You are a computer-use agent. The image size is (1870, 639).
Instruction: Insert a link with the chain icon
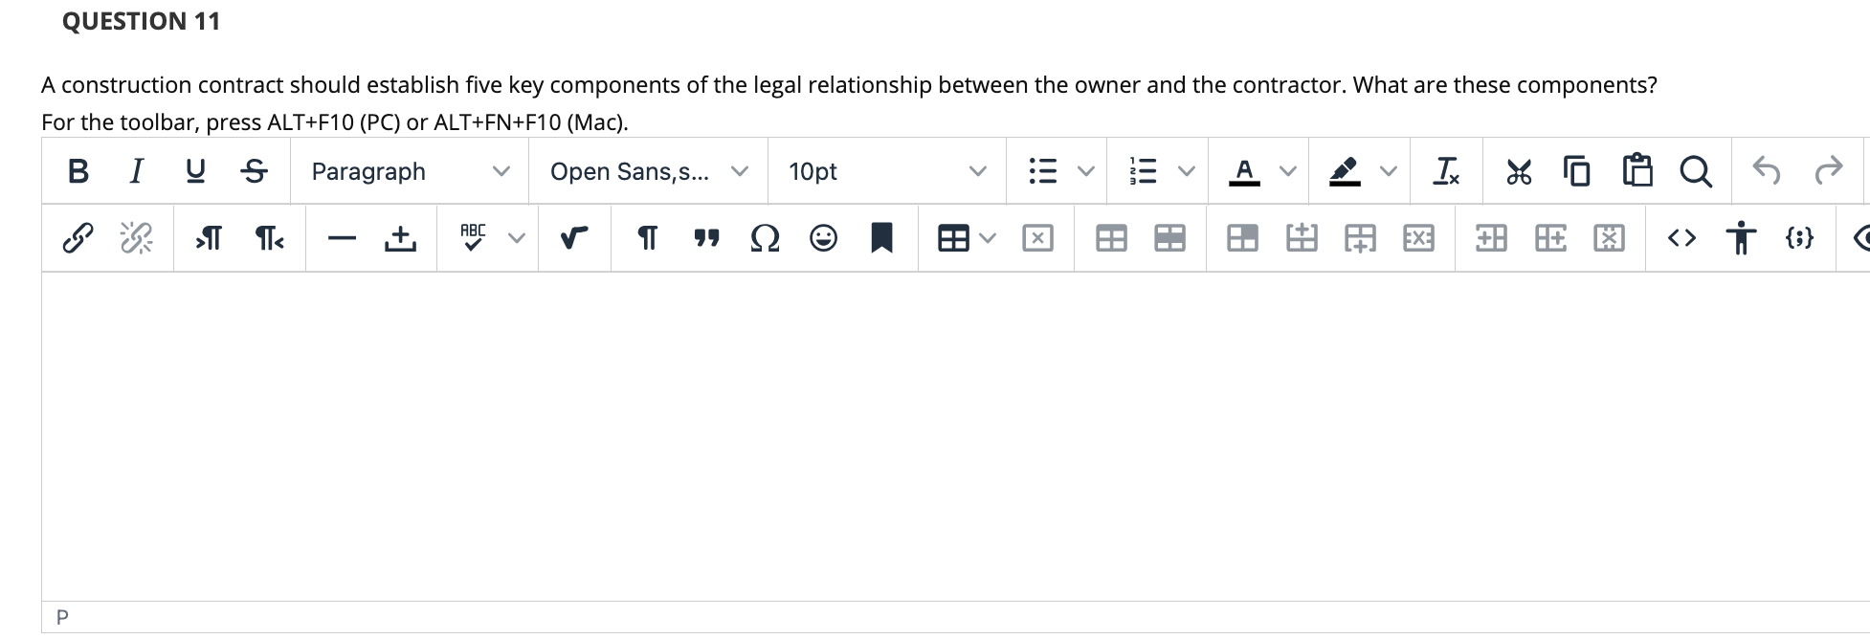click(x=78, y=238)
